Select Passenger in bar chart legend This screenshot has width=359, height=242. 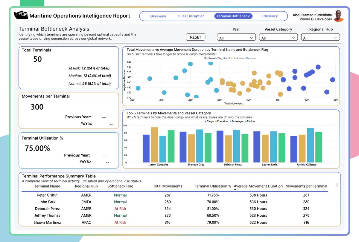click(237, 122)
